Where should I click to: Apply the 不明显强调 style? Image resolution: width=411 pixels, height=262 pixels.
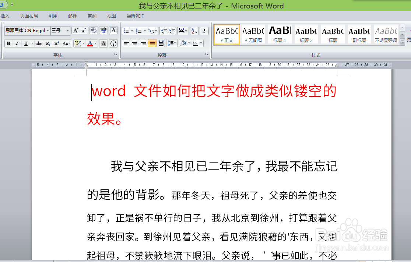(x=386, y=34)
